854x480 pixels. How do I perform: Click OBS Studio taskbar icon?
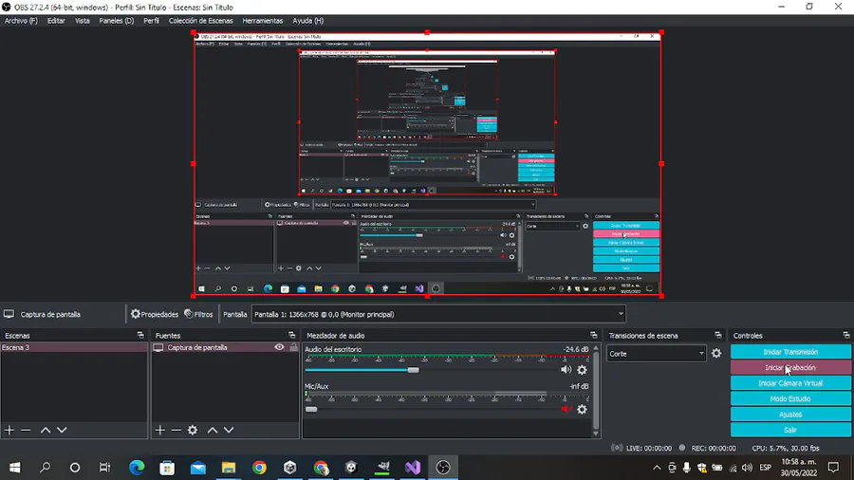tap(443, 468)
